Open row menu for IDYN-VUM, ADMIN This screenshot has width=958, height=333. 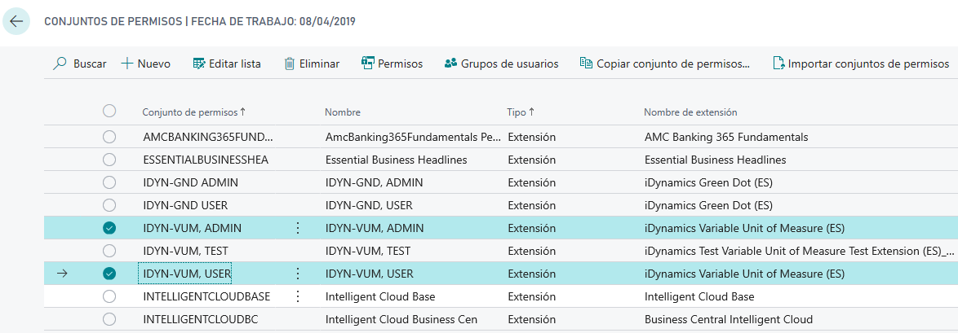pyautogui.click(x=298, y=228)
